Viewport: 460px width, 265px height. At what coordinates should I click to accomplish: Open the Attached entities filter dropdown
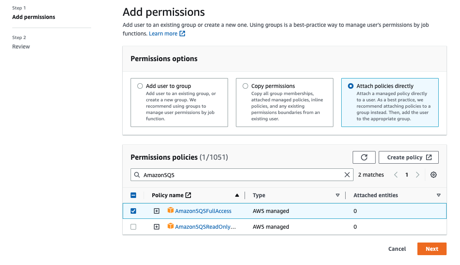439,195
